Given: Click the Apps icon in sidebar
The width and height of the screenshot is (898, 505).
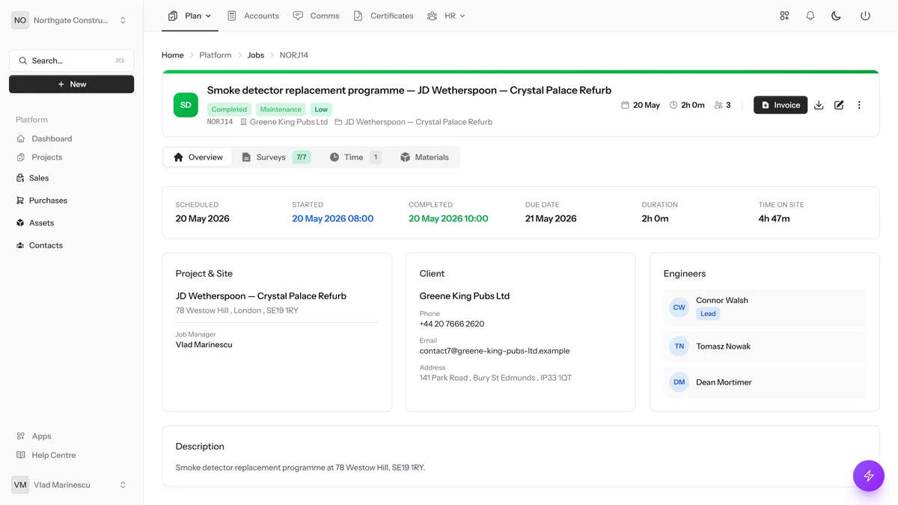Looking at the screenshot, I should coord(21,436).
